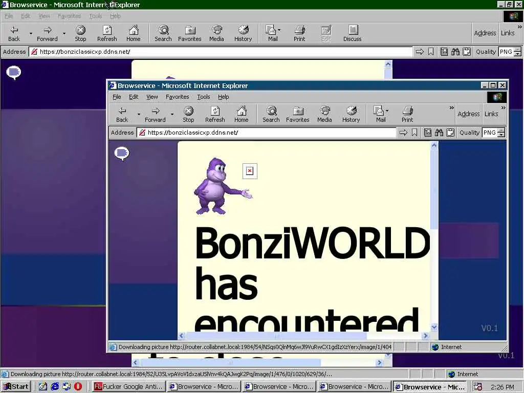Viewport: 524px width, 393px height.
Task: Expand the Links chevron in background window
Action: pyautogui.click(x=520, y=27)
